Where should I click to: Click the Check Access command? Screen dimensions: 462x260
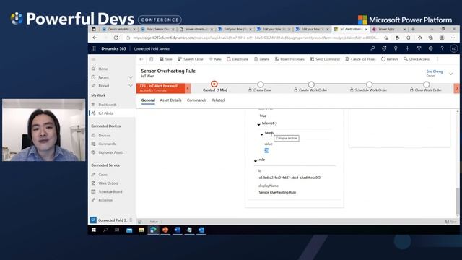[417, 59]
